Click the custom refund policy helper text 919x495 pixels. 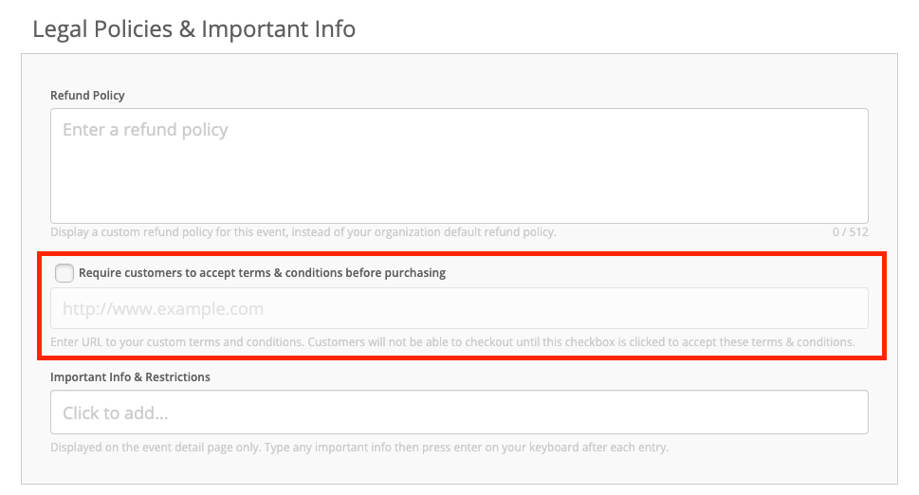pyautogui.click(x=303, y=232)
